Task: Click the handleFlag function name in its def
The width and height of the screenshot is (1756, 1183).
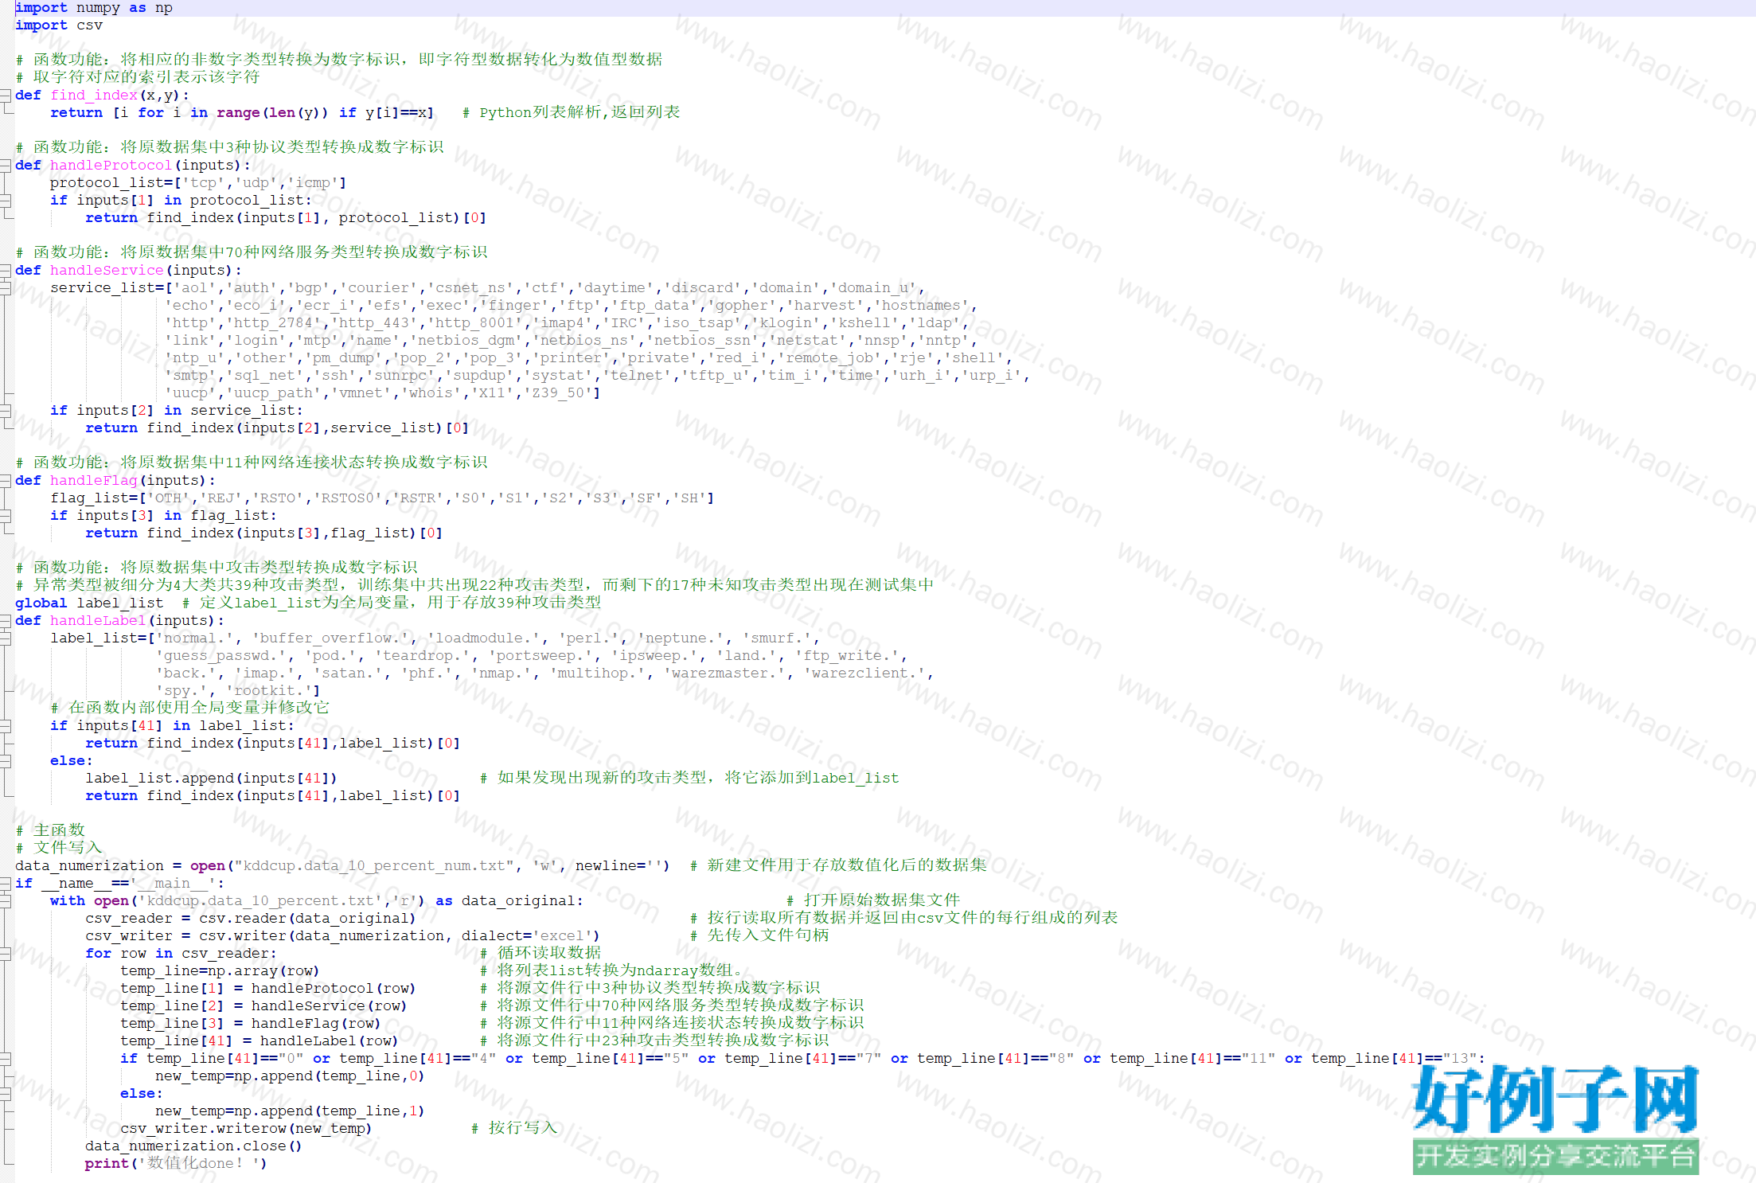Action: pyautogui.click(x=94, y=481)
